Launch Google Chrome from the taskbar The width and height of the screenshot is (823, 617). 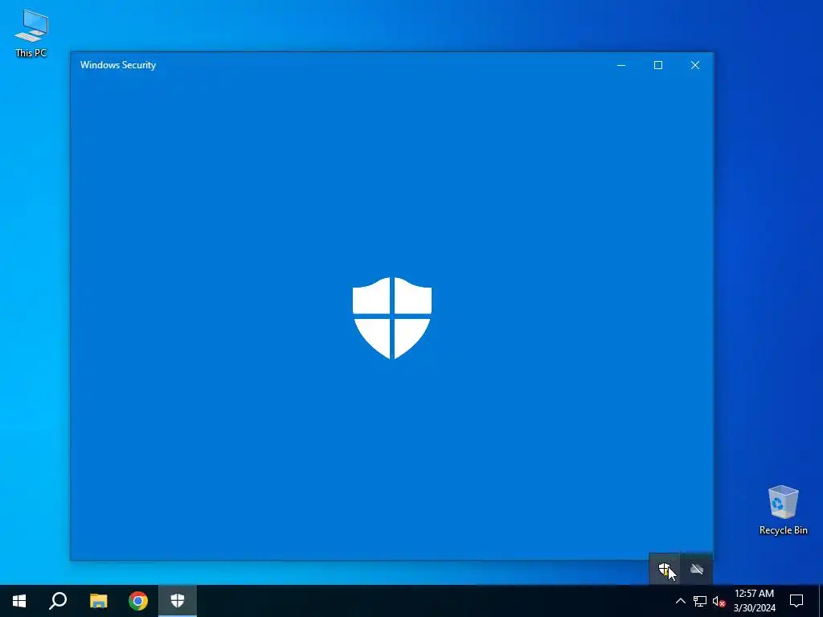click(138, 601)
